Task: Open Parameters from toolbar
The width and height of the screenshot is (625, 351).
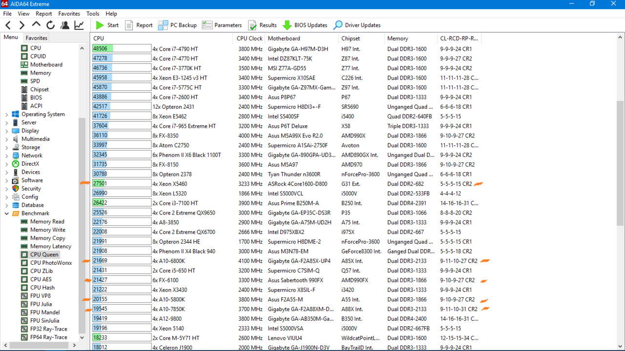Action: (x=222, y=25)
